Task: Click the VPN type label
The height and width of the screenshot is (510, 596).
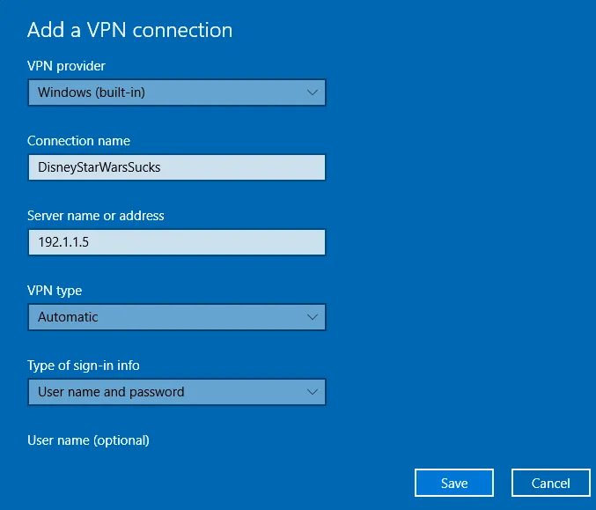Action: click(x=55, y=291)
